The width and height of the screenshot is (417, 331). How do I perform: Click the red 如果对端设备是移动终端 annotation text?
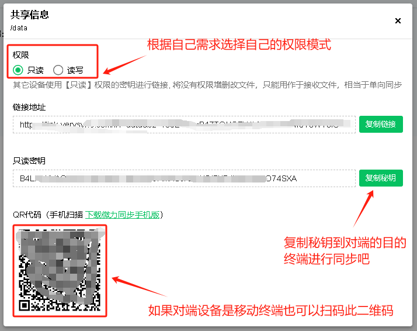pyautogui.click(x=270, y=311)
